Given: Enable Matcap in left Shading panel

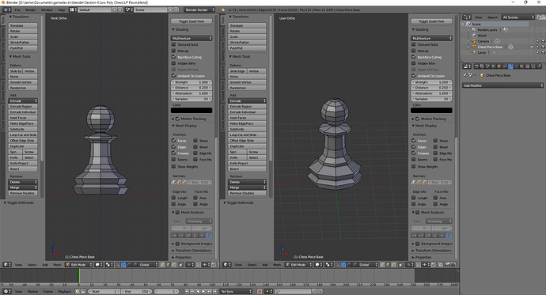Looking at the screenshot, I should point(174,51).
